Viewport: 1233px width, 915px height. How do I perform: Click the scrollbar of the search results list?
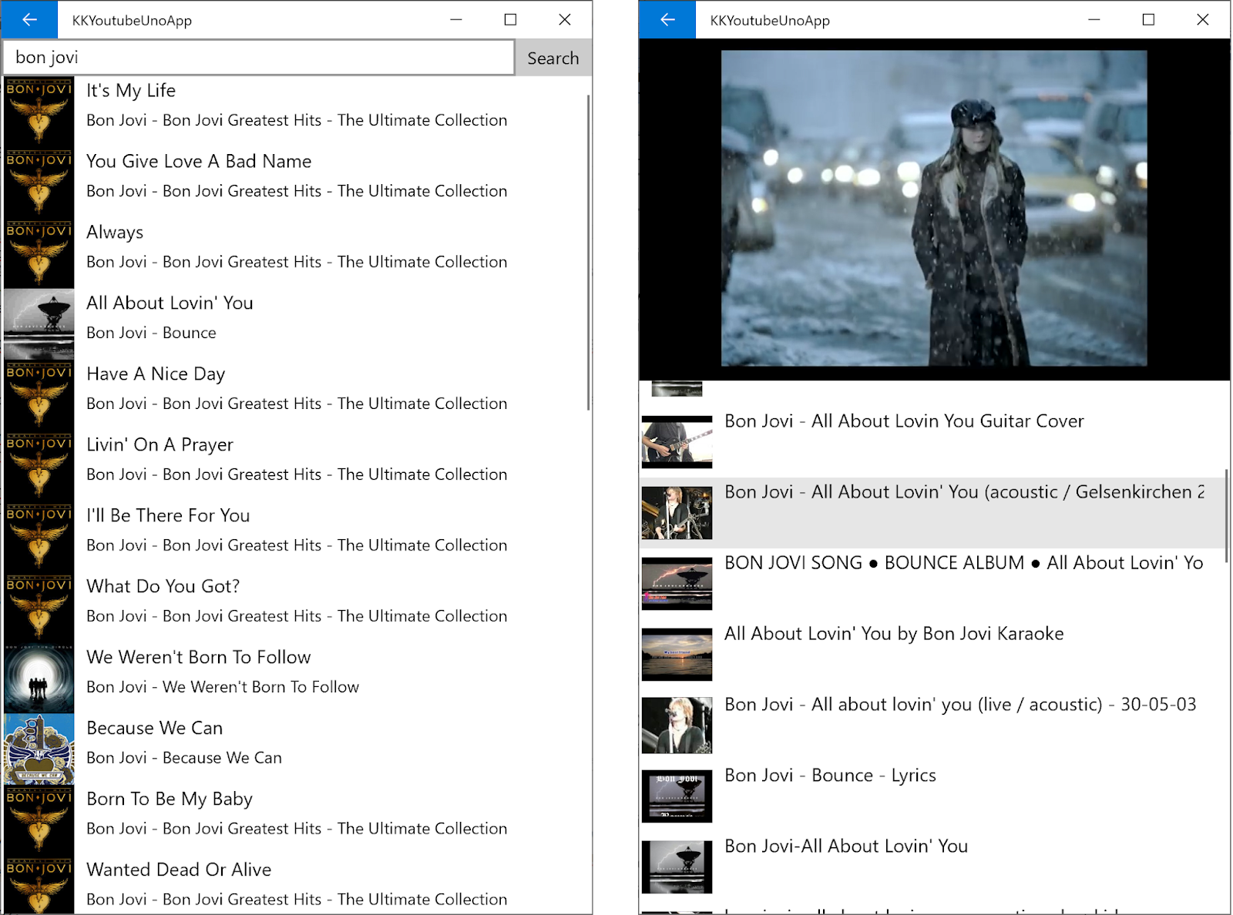tap(588, 252)
